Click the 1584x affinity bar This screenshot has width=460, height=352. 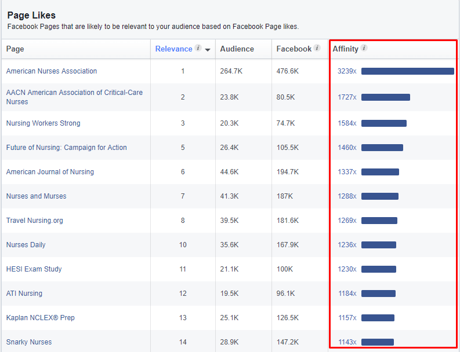[x=384, y=123]
